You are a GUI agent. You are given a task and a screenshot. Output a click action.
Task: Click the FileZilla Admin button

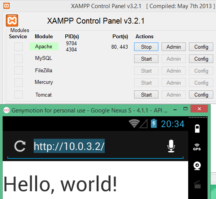click(173, 71)
